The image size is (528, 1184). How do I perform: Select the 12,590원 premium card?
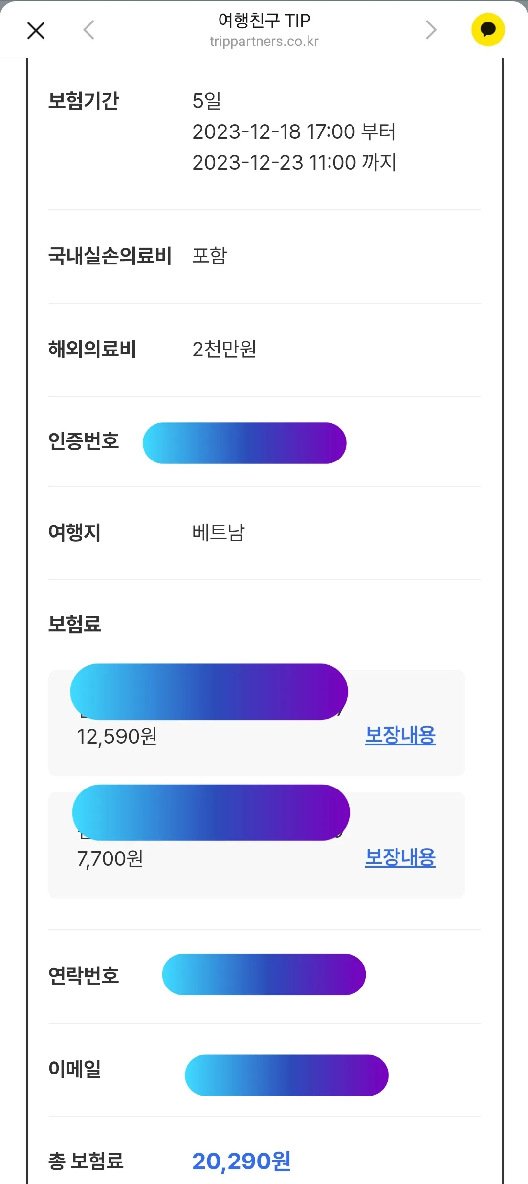(x=256, y=723)
